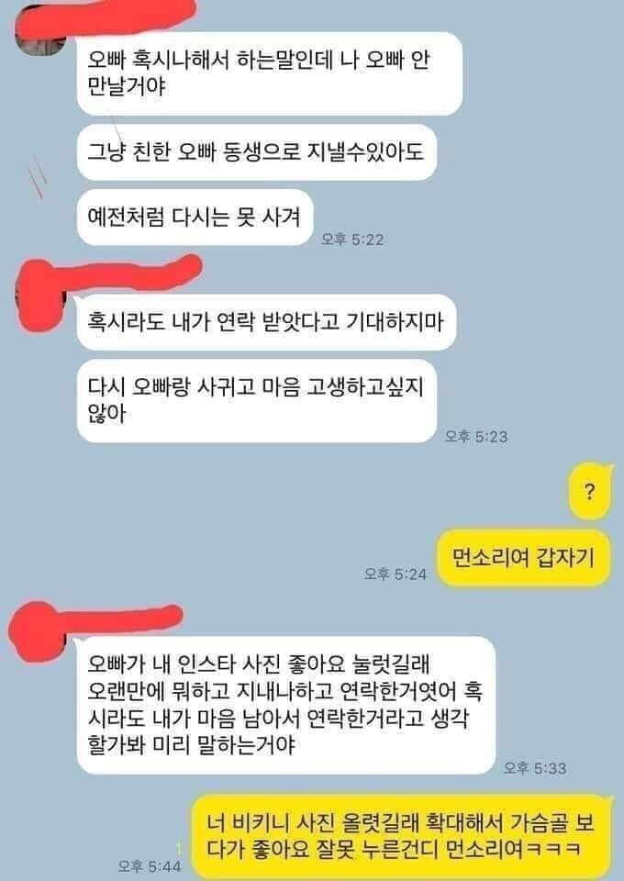Select message '그냥 친한 오빠 동생으로'
The image size is (624, 881).
pos(257,151)
